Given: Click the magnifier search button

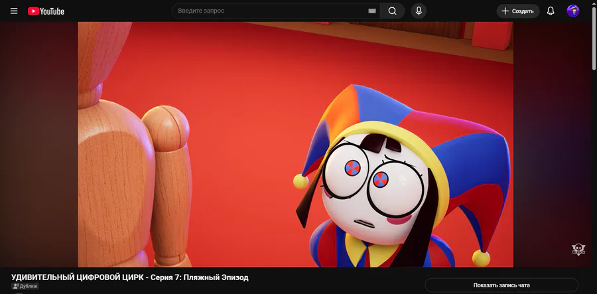Looking at the screenshot, I should 392,11.
